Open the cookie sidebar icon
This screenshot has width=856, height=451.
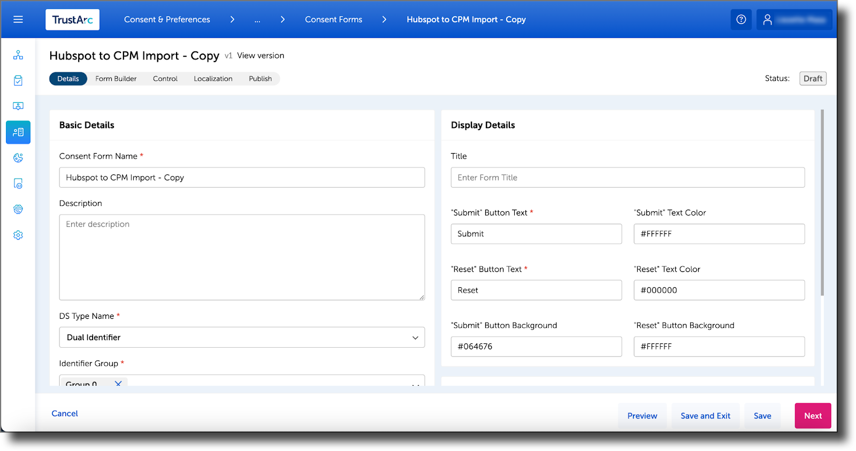(18, 158)
